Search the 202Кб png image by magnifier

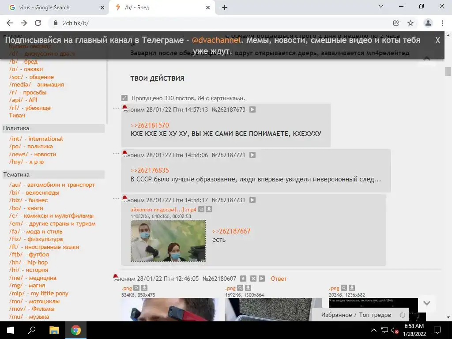pos(344,288)
